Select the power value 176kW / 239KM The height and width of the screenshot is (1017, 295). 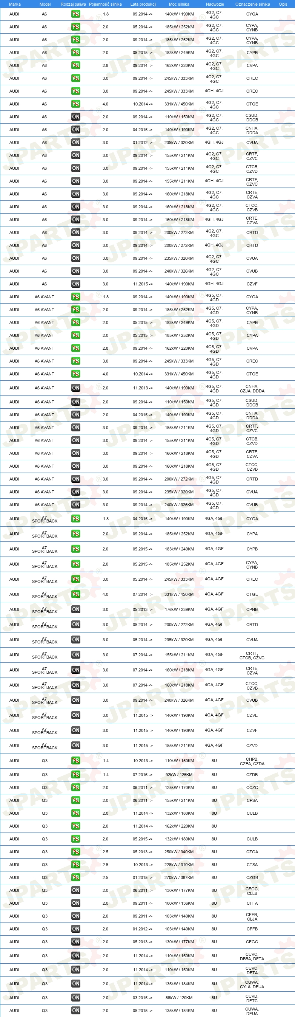179,609
